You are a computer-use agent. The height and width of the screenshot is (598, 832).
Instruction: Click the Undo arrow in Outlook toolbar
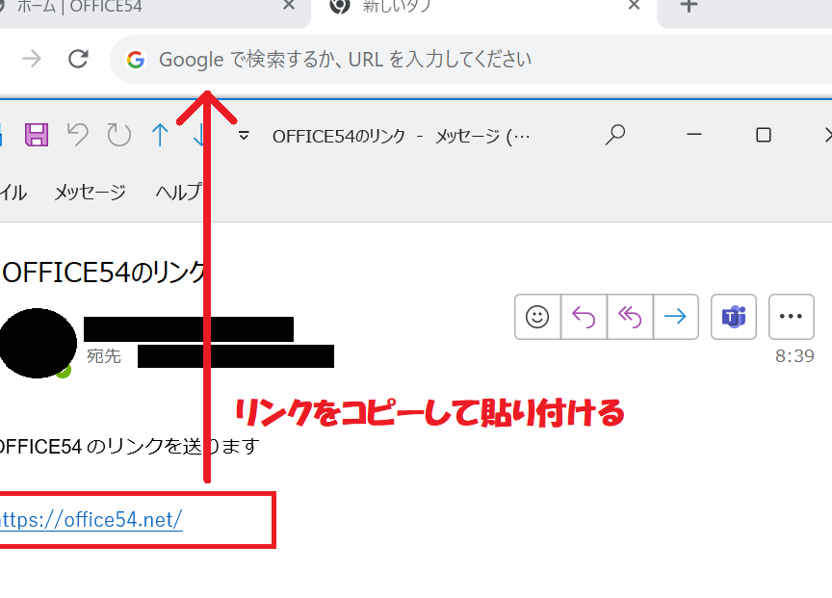click(x=78, y=136)
